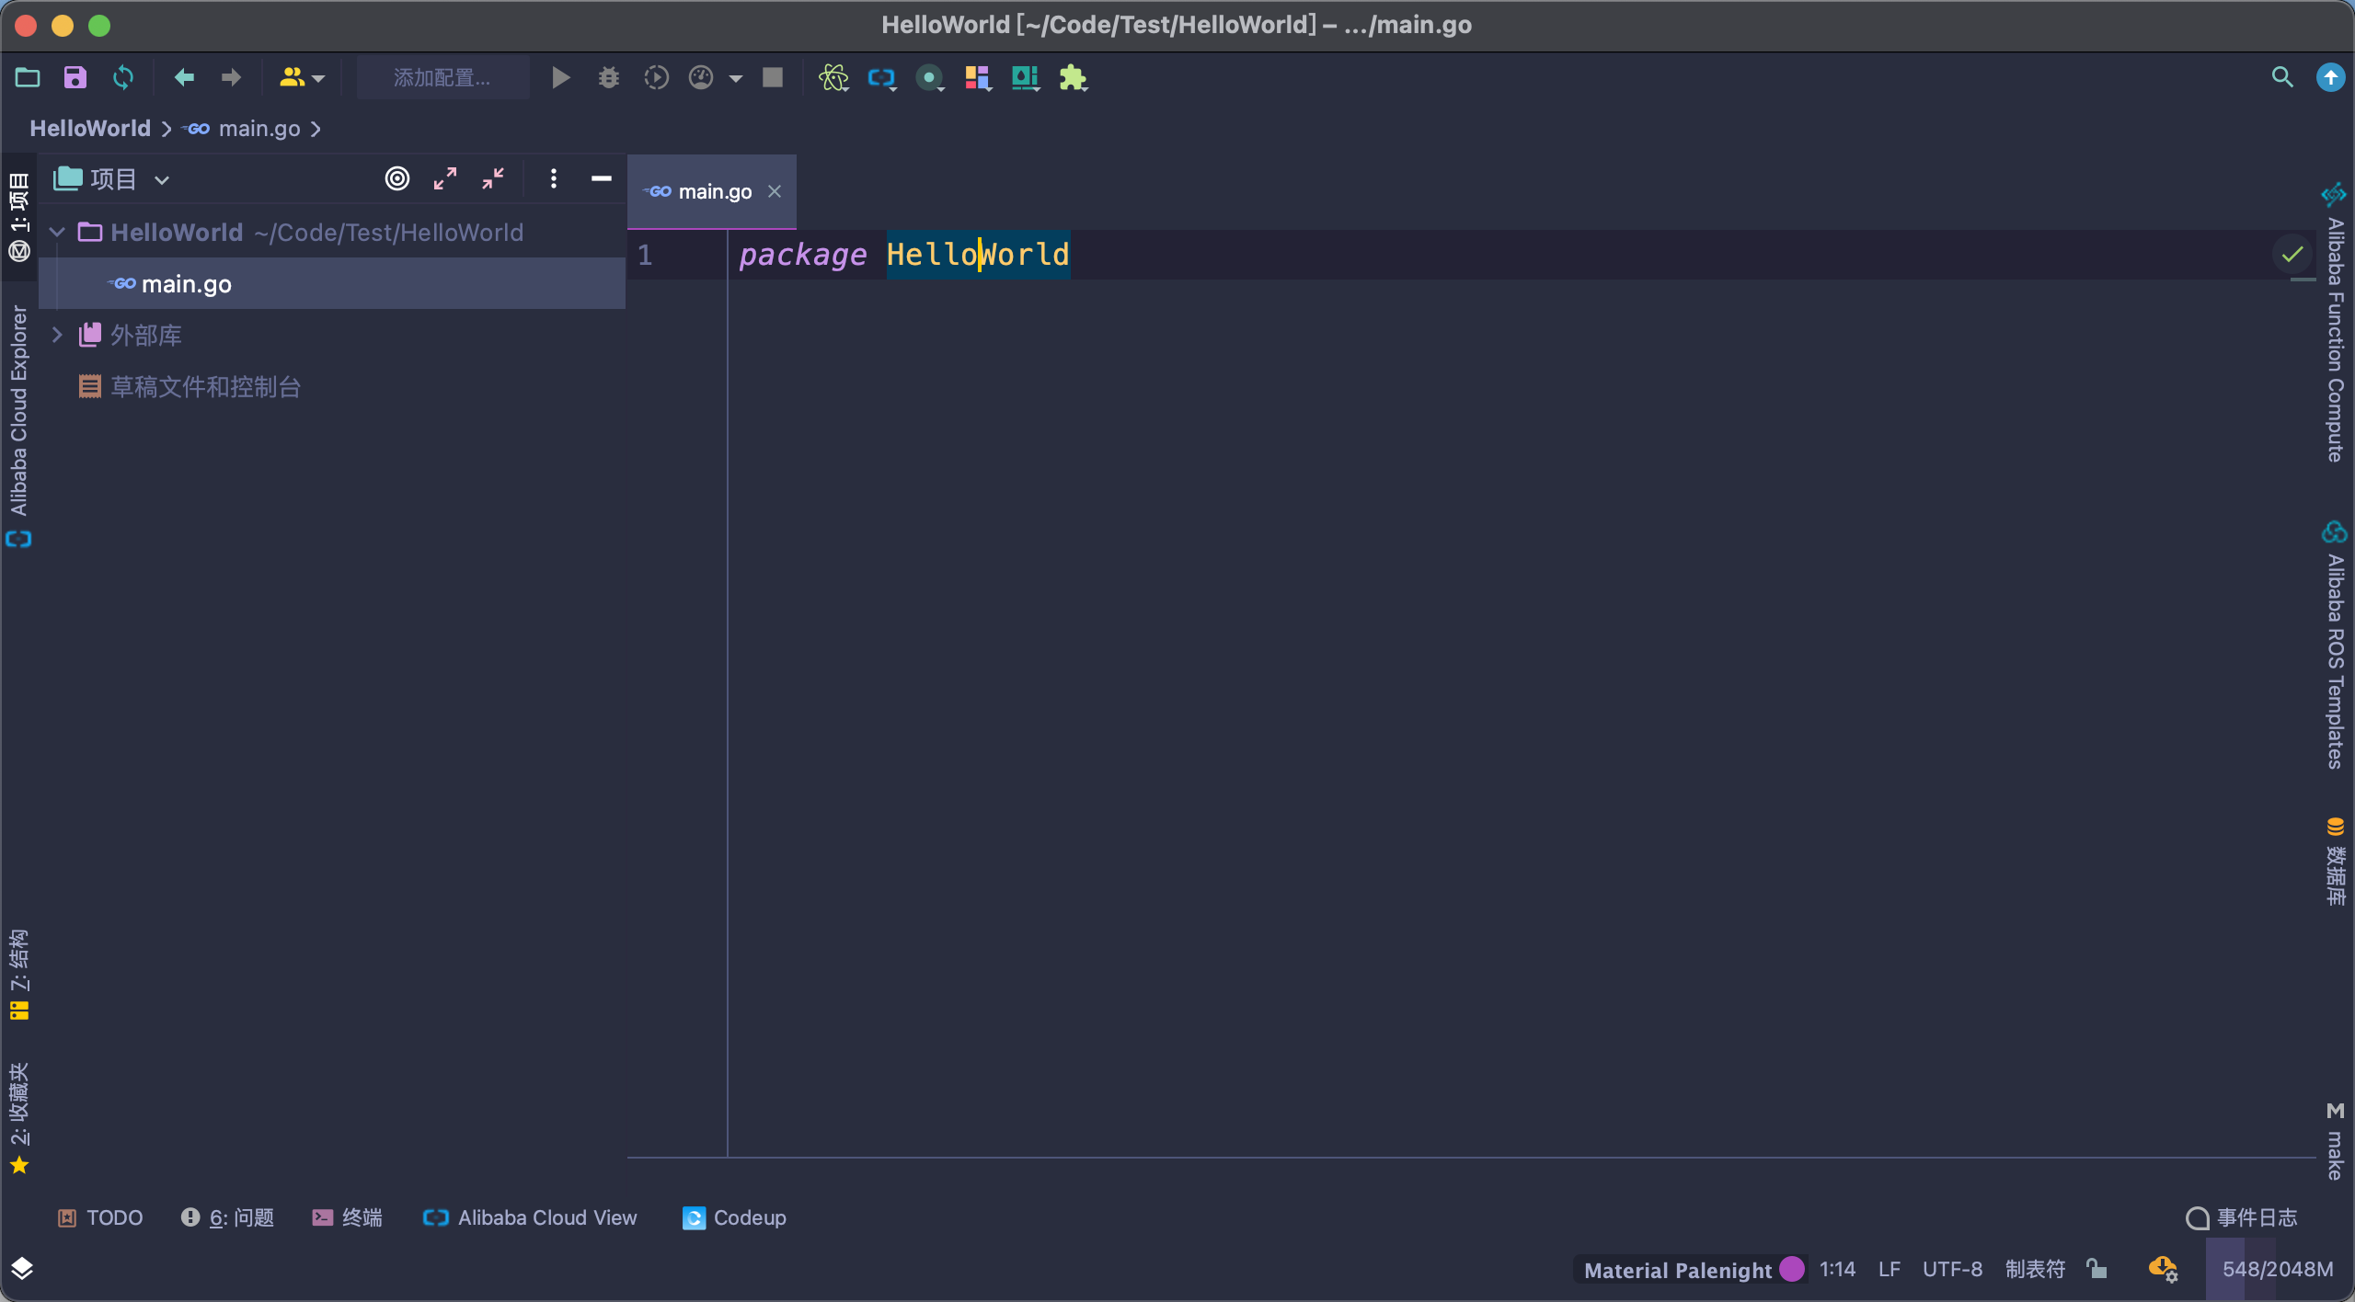Screen dimensions: 2355x1302
Task: Click the Run play button
Action: [x=560, y=77]
